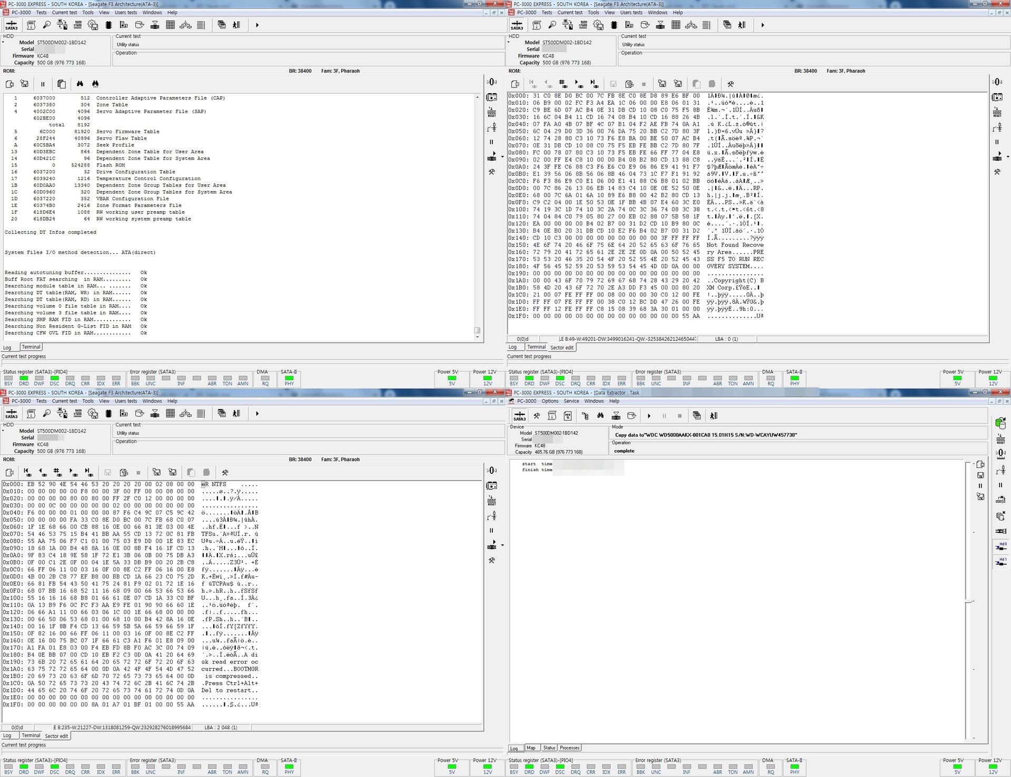Screen dimensions: 1011x777
Task: Toggle the Power 12V indicator in the top-left window
Action: 487,378
